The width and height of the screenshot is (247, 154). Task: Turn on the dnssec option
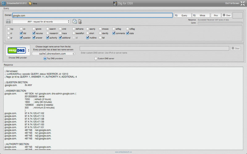tap(100, 29)
